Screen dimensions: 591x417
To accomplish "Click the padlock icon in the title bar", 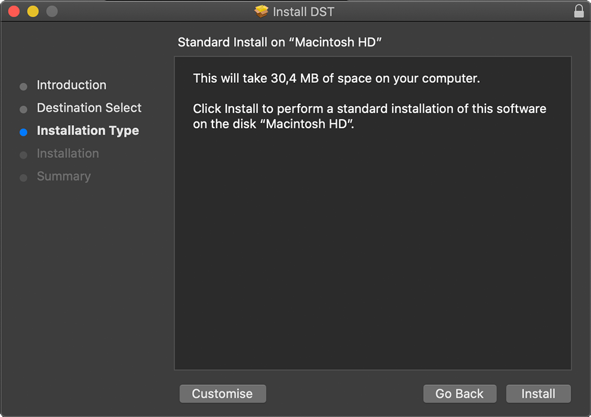I will click(578, 11).
